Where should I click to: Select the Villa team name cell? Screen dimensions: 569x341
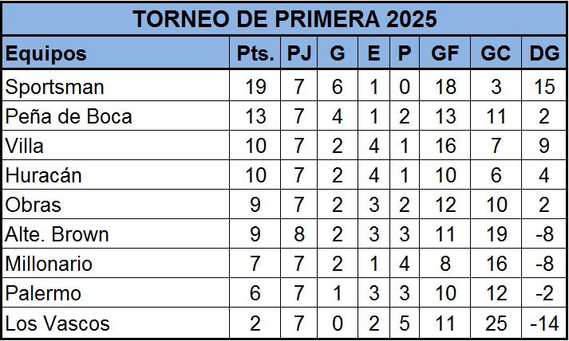tap(117, 146)
